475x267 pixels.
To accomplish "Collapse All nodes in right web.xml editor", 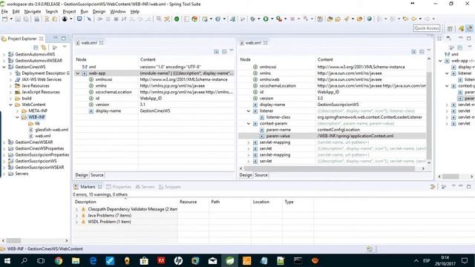I will pos(422,52).
